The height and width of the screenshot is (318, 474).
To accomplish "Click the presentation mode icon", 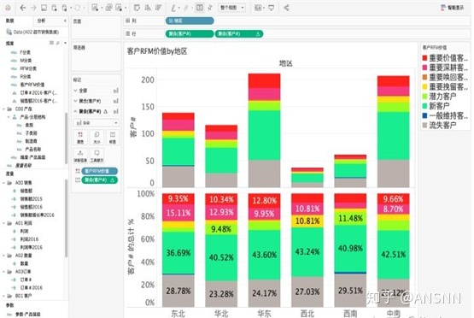I will (271, 8).
